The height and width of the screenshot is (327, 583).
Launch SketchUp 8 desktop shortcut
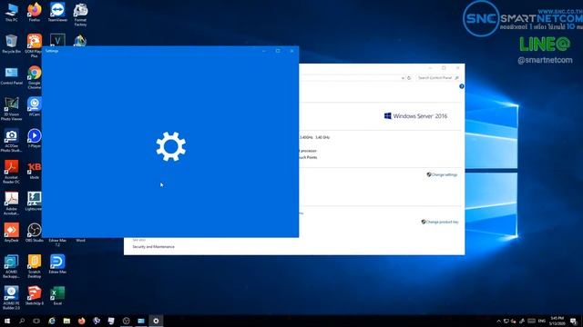click(35, 295)
